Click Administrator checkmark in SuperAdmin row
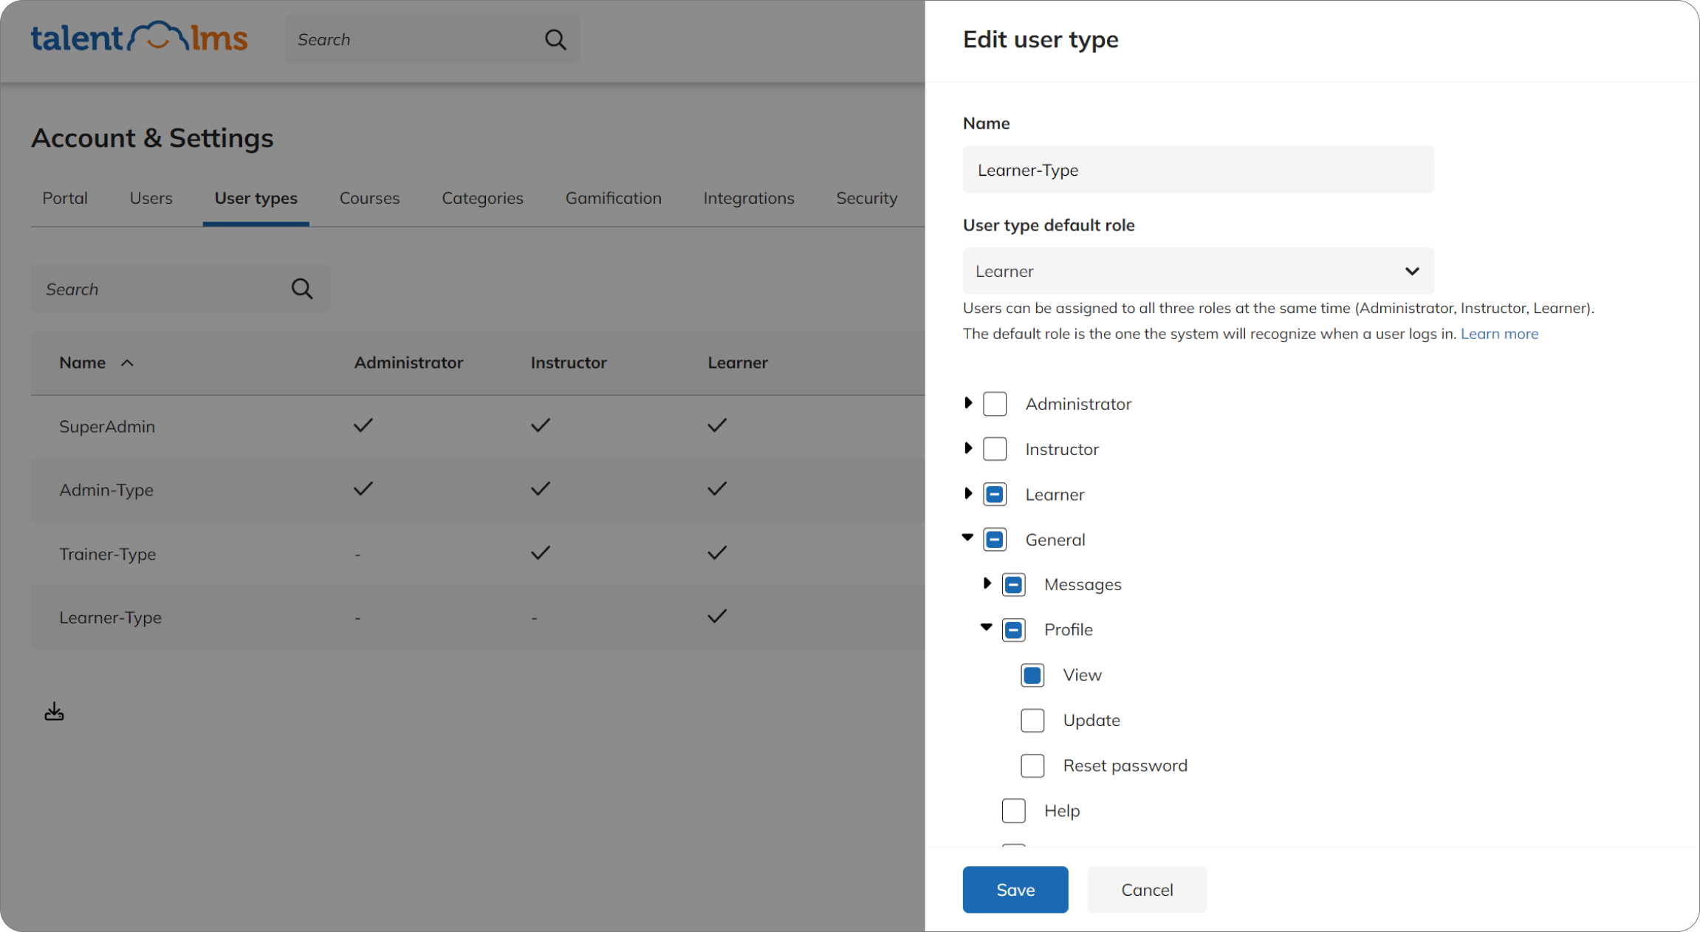Image resolution: width=1700 pixels, height=932 pixels. coord(363,425)
